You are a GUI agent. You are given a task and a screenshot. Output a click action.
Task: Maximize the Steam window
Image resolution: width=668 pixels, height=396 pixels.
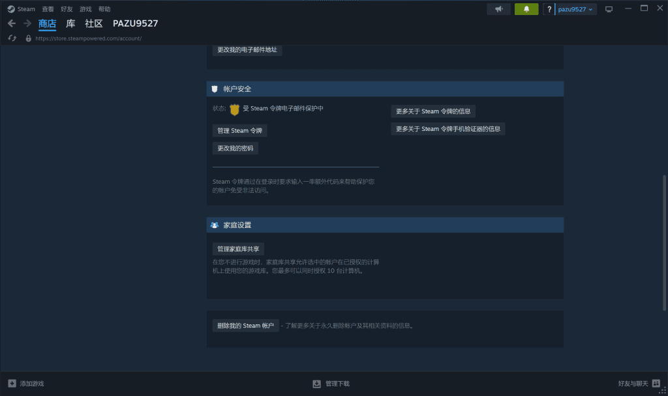click(644, 8)
